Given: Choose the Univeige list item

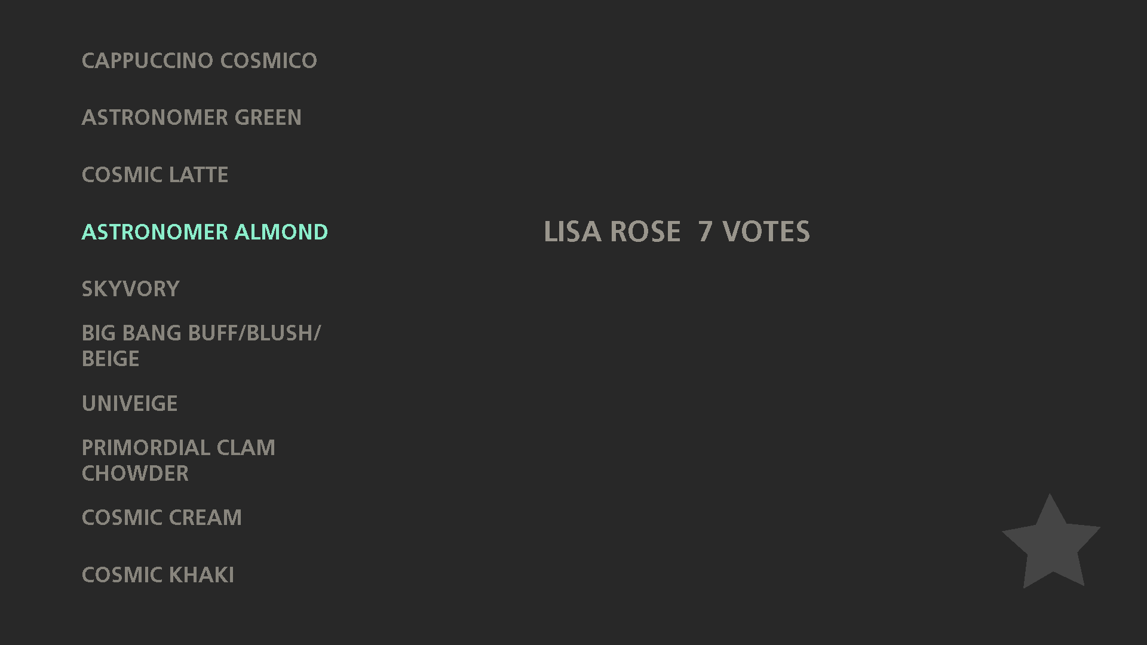Looking at the screenshot, I should point(130,404).
